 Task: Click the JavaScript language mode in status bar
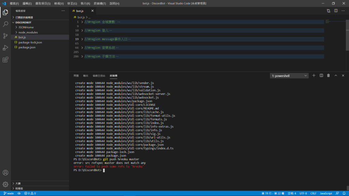tap(326, 193)
